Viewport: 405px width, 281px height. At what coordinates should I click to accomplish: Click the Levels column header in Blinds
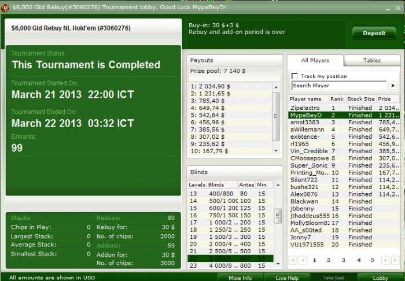[x=197, y=185]
